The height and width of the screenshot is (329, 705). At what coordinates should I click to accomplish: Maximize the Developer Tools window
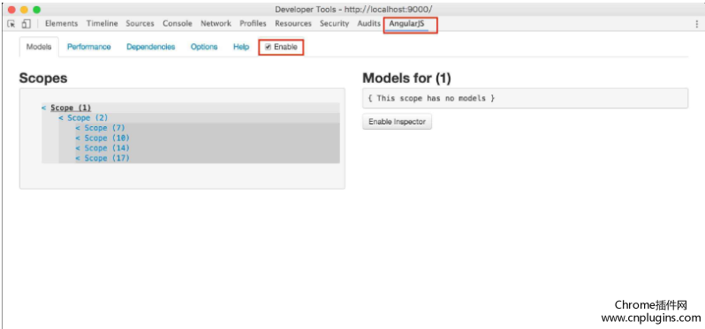pos(37,10)
